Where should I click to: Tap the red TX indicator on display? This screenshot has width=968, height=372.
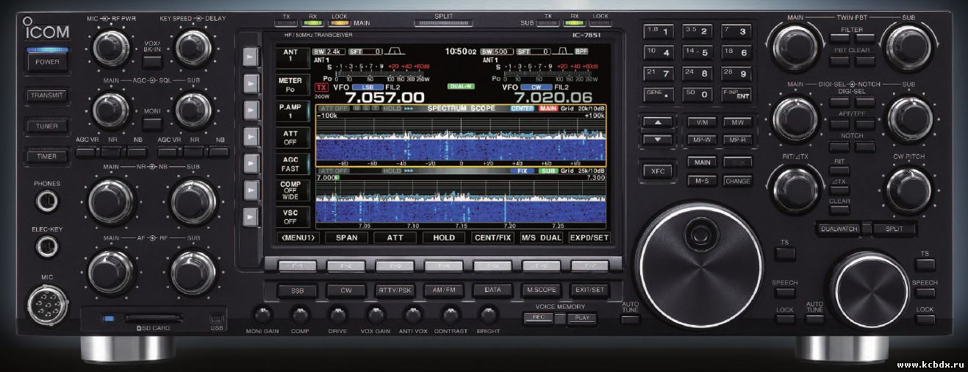click(x=321, y=87)
